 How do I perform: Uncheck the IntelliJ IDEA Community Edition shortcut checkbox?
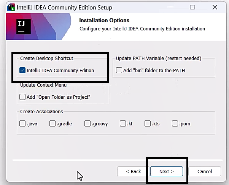[22, 71]
